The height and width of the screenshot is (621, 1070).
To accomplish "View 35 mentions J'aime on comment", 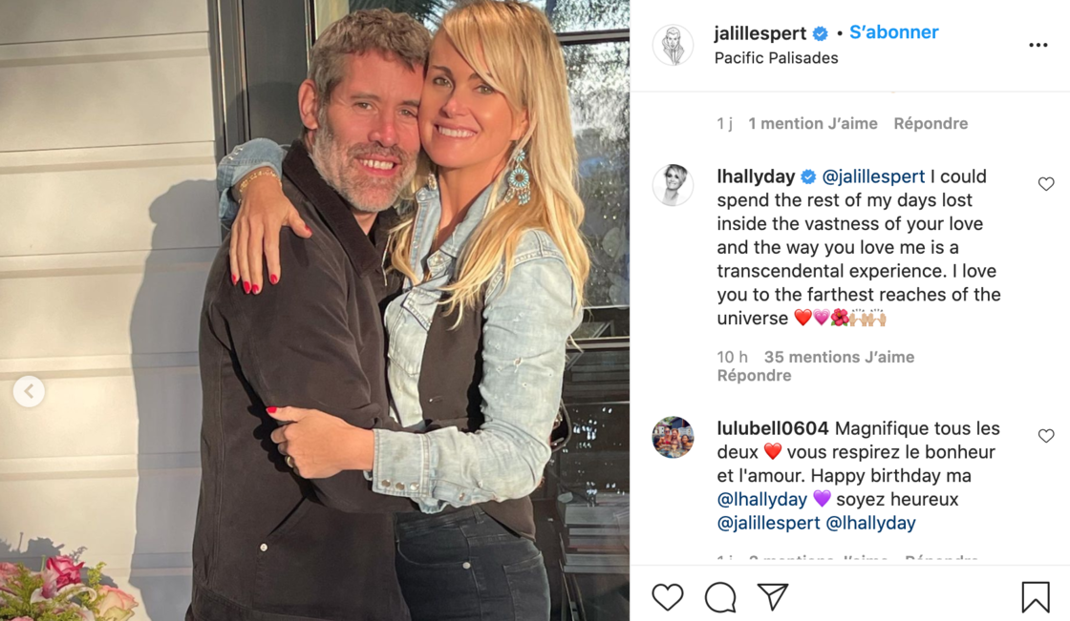I will (839, 357).
